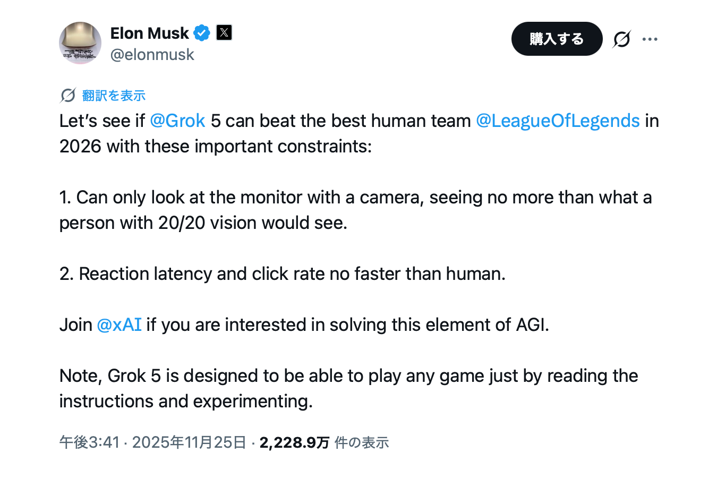This screenshot has height=478, width=717.
Task: Click the Grok icon beside 翻訳を表示
Action: [68, 96]
